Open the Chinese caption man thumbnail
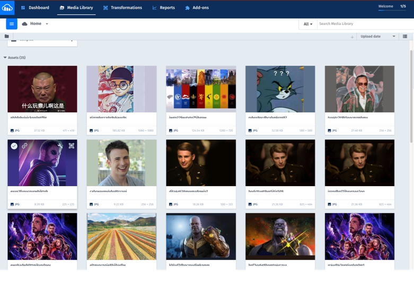The height and width of the screenshot is (287, 414). coord(42,89)
